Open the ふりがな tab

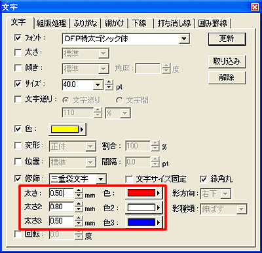pyautogui.click(x=85, y=23)
